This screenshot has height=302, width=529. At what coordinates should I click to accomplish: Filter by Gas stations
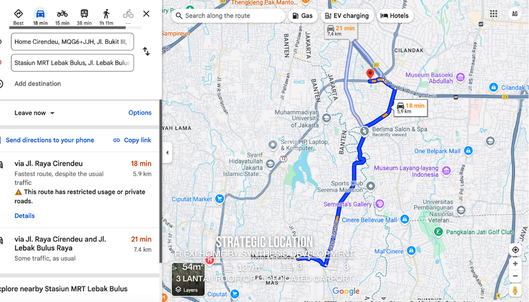pyautogui.click(x=303, y=16)
